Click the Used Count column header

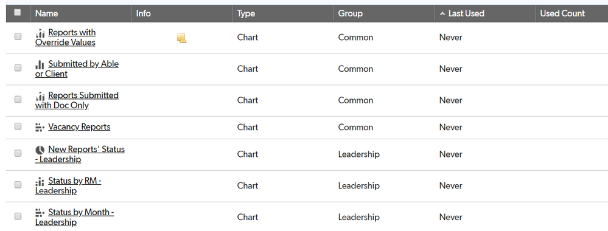coord(562,13)
